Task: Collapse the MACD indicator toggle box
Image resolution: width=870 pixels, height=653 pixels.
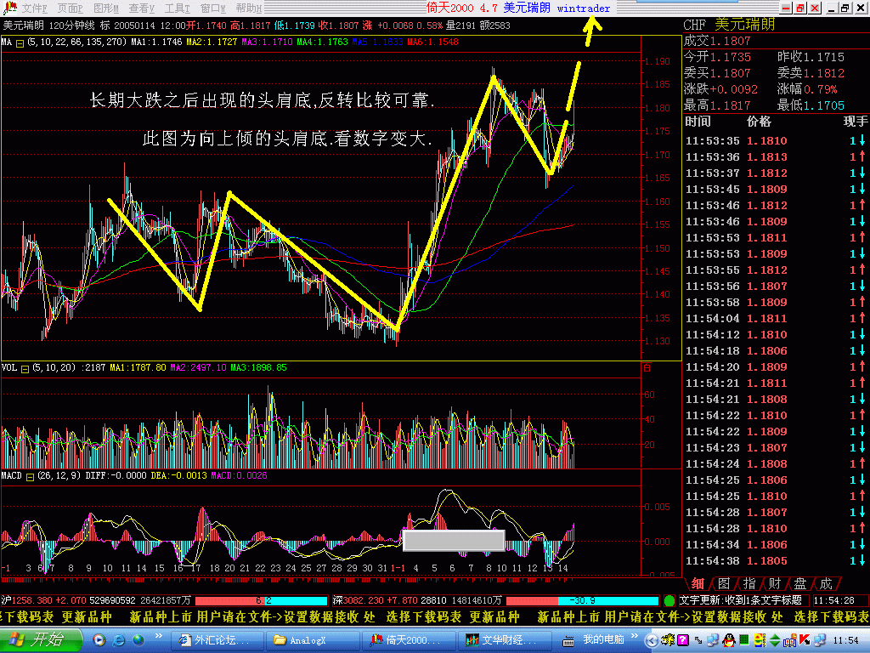Action: 30,476
